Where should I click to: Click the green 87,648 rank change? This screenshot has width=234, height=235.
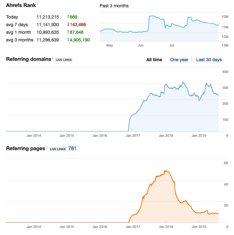[76, 32]
